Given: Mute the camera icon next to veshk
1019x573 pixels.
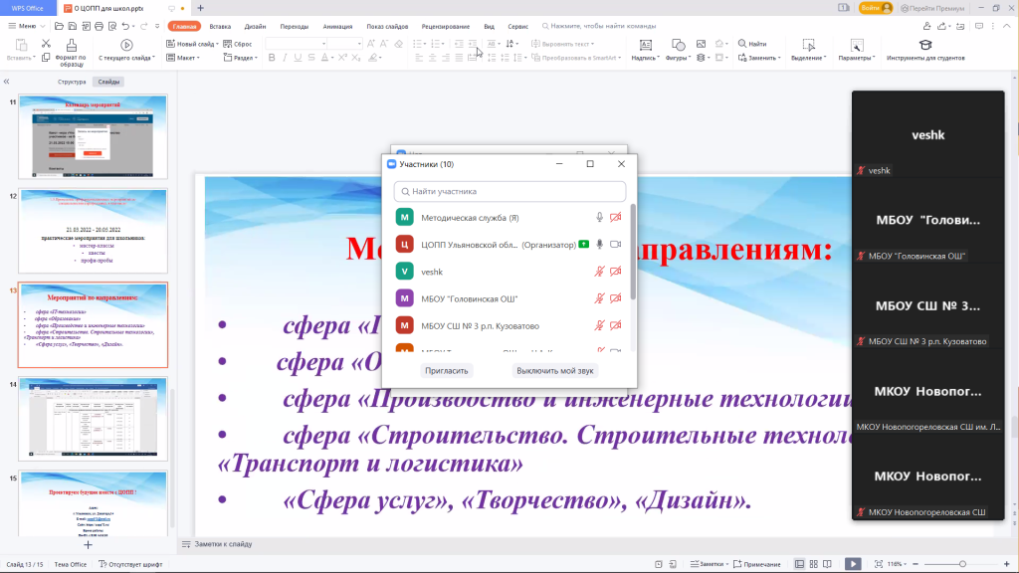Looking at the screenshot, I should [616, 269].
